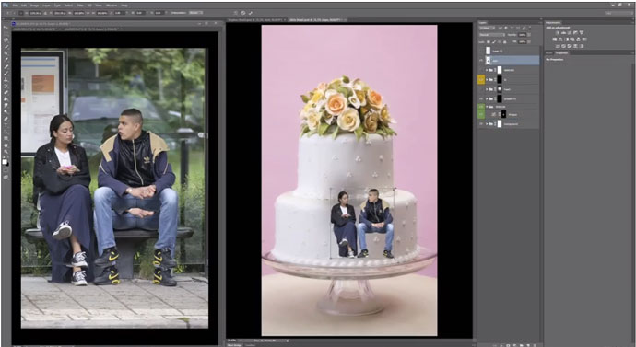
Task: Open the Filter menu
Action: click(80, 6)
